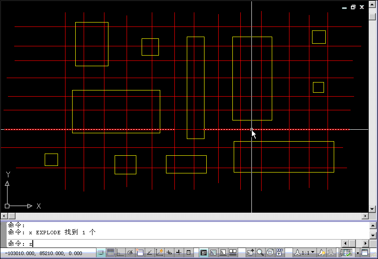
Task: Restore down the drawing window
Action: [353, 7]
